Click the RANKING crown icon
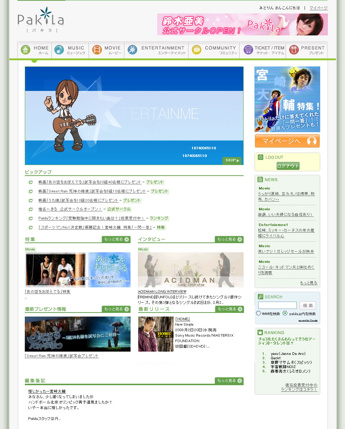This screenshot has width=345, height=429. (x=260, y=332)
